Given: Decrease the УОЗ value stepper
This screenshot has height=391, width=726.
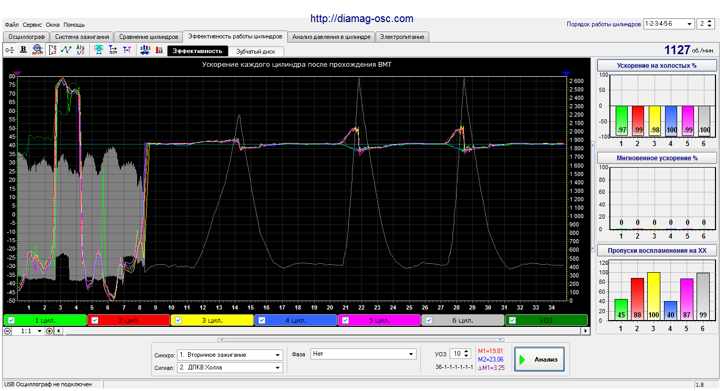Looking at the screenshot, I should (x=468, y=357).
